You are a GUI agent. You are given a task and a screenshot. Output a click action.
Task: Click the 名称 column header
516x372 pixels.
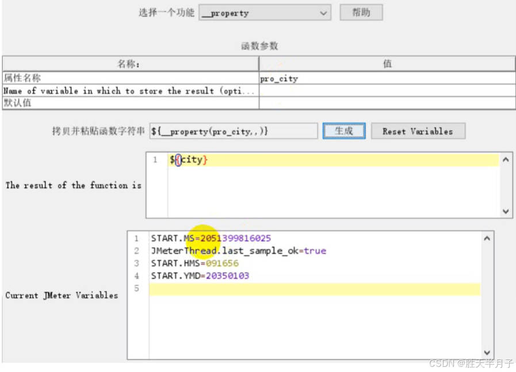coord(131,64)
